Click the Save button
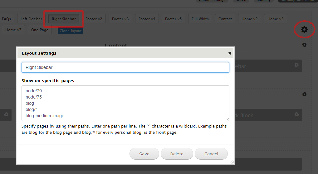Viewport: 318px width, 174px height. [144, 154]
